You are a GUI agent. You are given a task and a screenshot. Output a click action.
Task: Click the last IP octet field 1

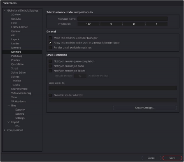(x=156, y=24)
